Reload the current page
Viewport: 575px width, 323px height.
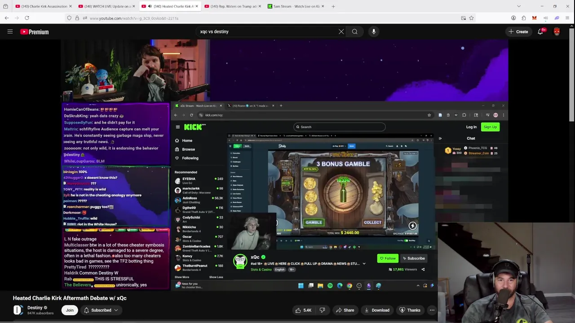coord(27,18)
